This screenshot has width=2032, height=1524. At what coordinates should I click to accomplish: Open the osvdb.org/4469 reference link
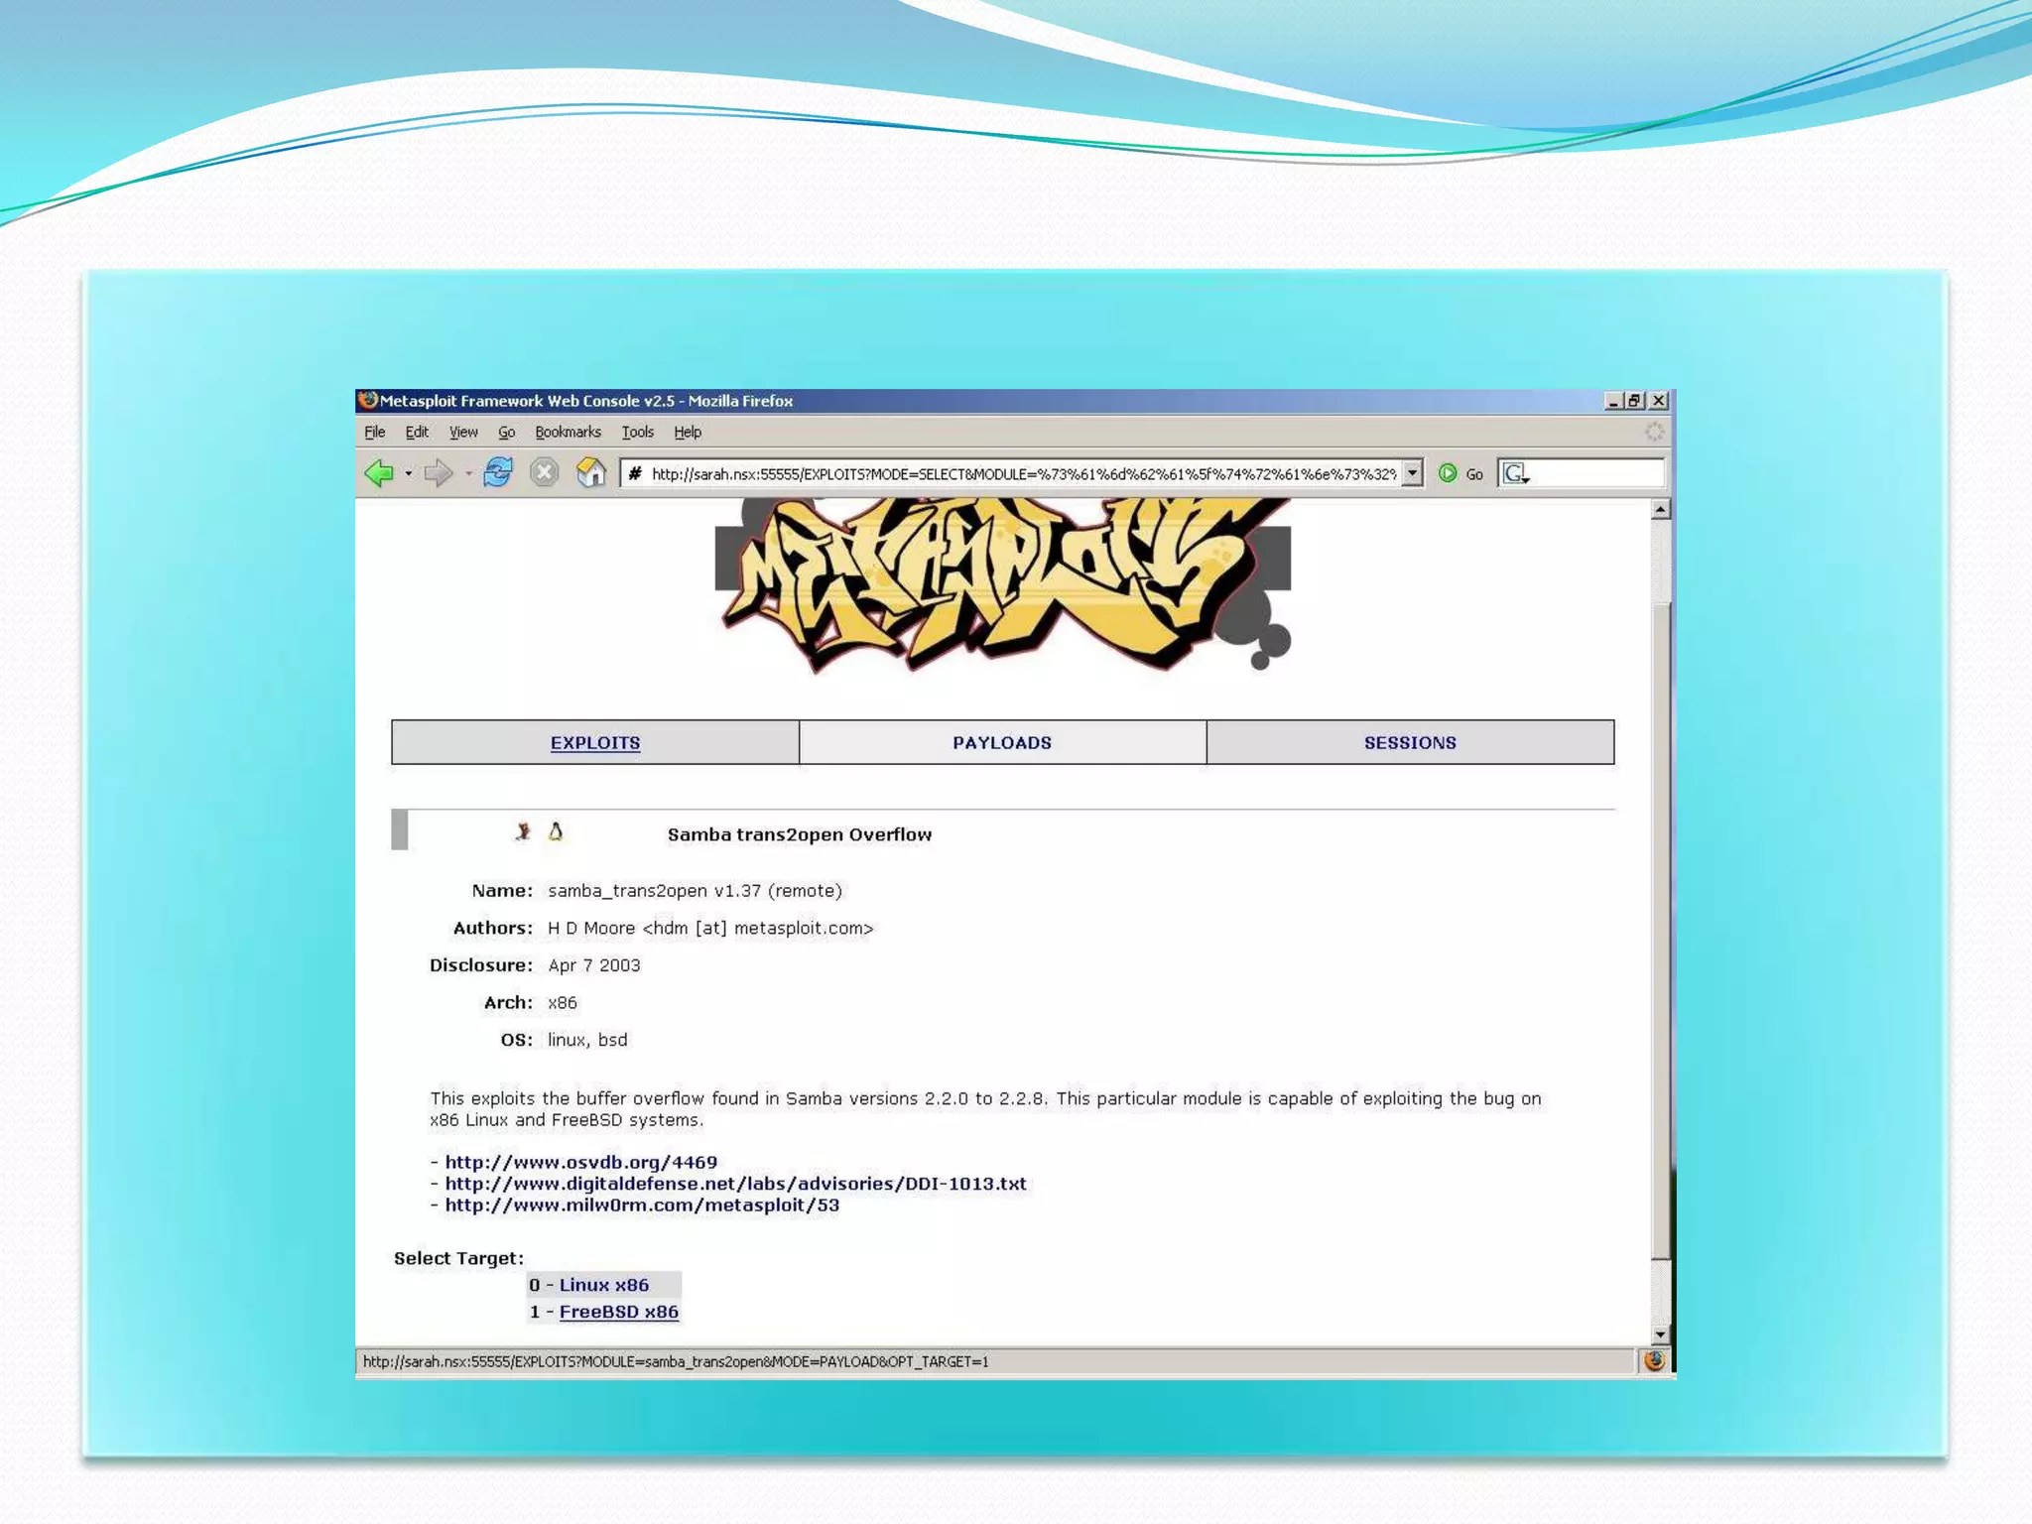(x=580, y=1162)
